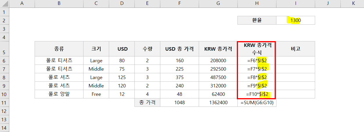Image resolution: width=364 pixels, height=132 pixels.
Task: Click formula =F8*$I$2
Action: pyautogui.click(x=257, y=77)
